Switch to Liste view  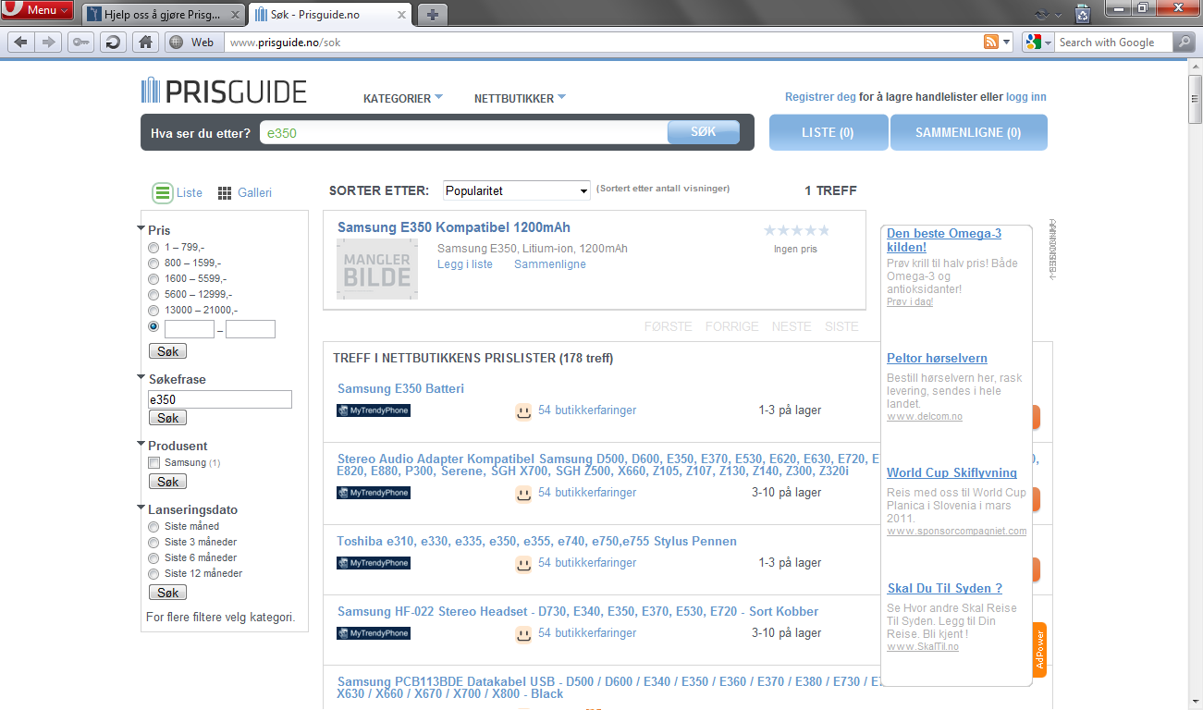(x=178, y=193)
